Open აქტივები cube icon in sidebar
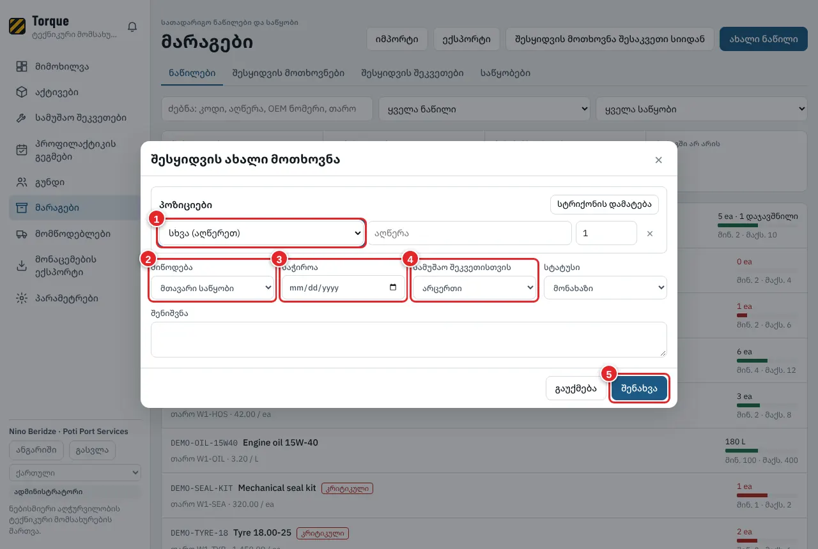The width and height of the screenshot is (818, 549). pos(22,92)
